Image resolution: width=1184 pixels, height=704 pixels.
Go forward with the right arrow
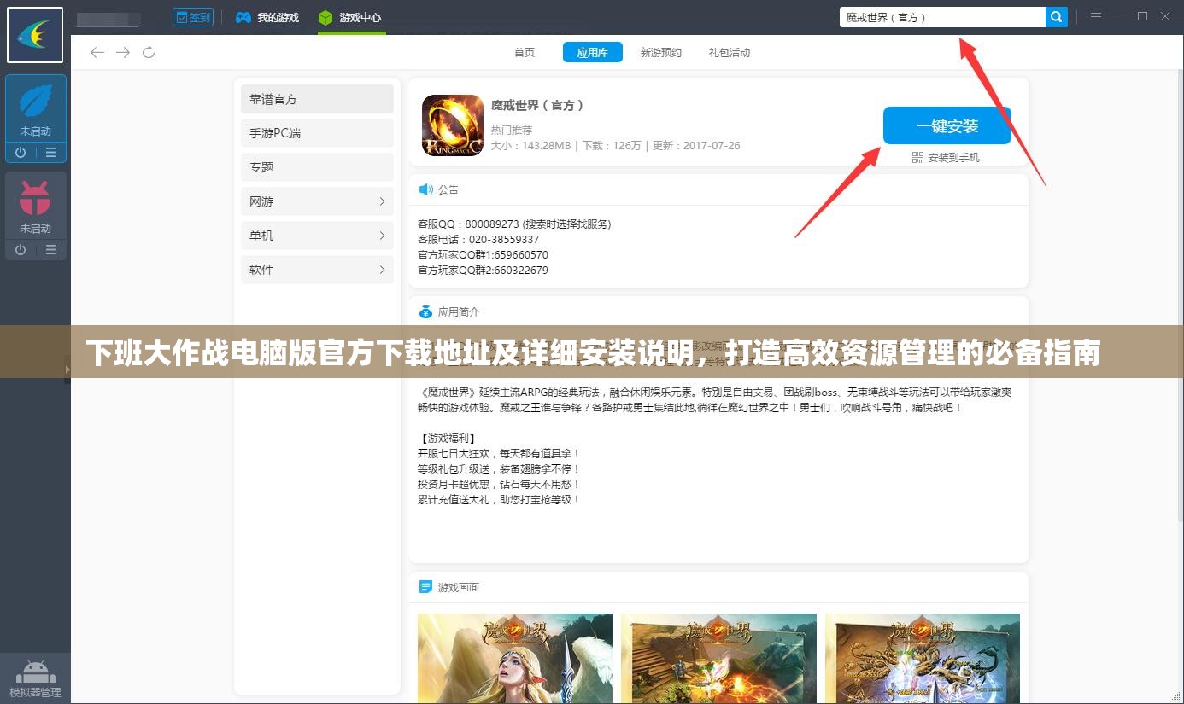point(123,53)
